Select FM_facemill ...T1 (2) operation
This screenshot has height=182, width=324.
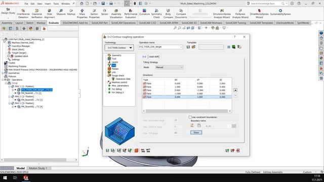31,93
